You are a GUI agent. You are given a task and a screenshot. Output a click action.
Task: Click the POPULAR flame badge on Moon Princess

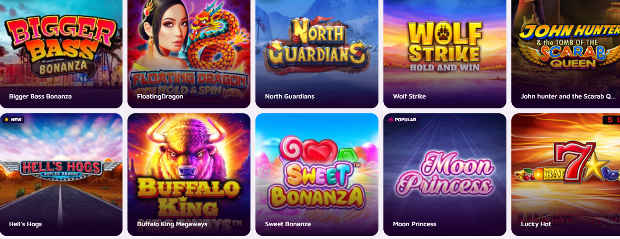[402, 120]
